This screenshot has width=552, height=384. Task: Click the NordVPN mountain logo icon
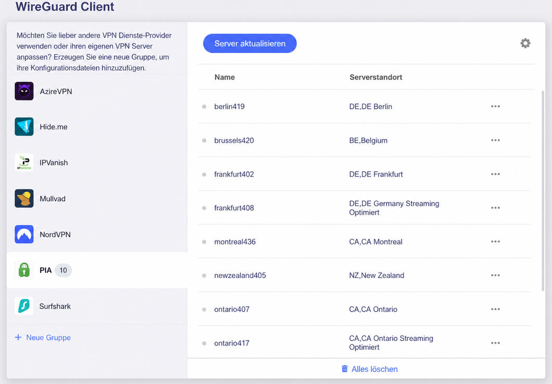tap(24, 235)
